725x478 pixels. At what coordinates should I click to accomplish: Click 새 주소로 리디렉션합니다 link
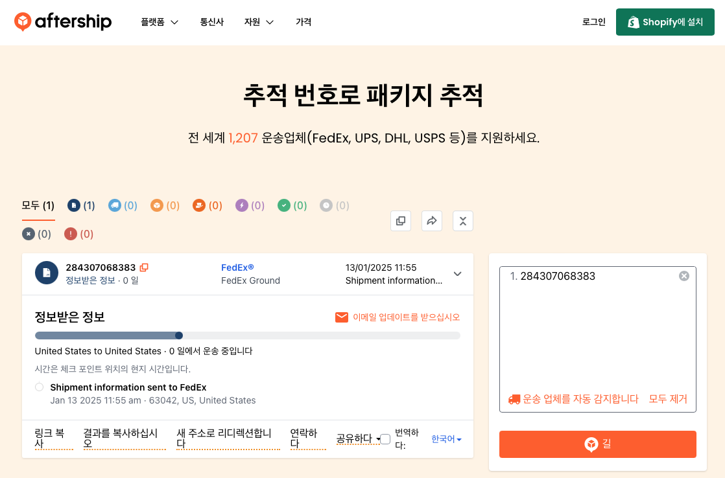point(228,438)
